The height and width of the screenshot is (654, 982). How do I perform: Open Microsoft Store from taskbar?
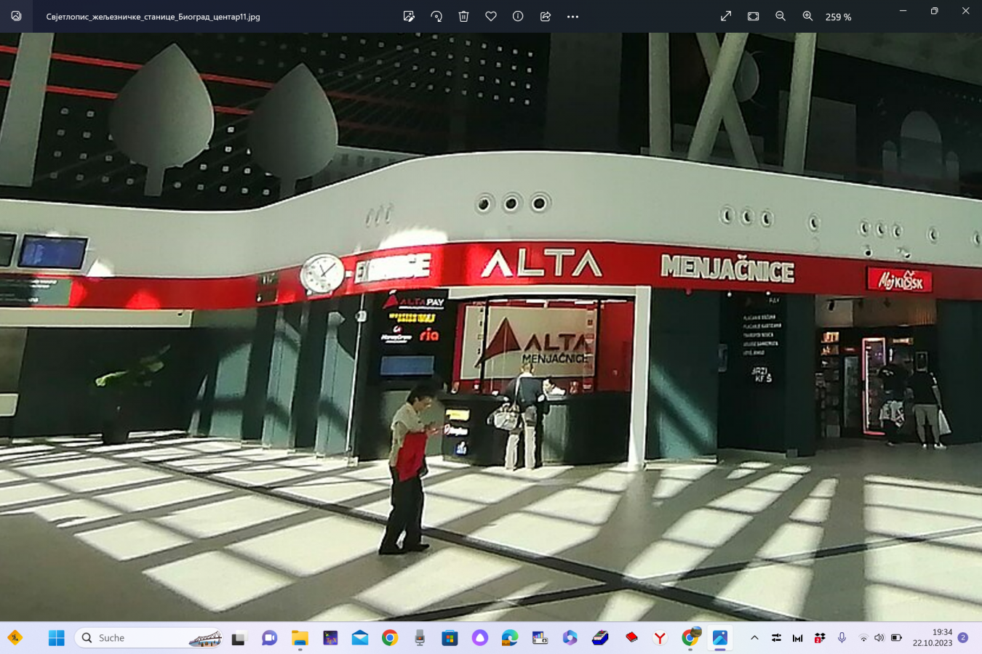point(450,638)
